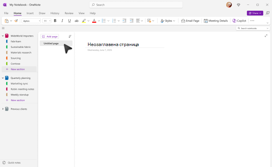Apply the yellow text highlighter

84,21
